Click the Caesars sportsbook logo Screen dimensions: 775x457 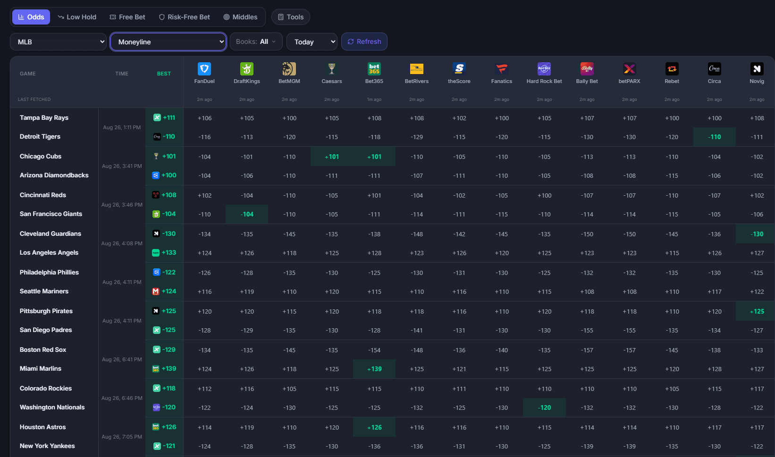(332, 69)
